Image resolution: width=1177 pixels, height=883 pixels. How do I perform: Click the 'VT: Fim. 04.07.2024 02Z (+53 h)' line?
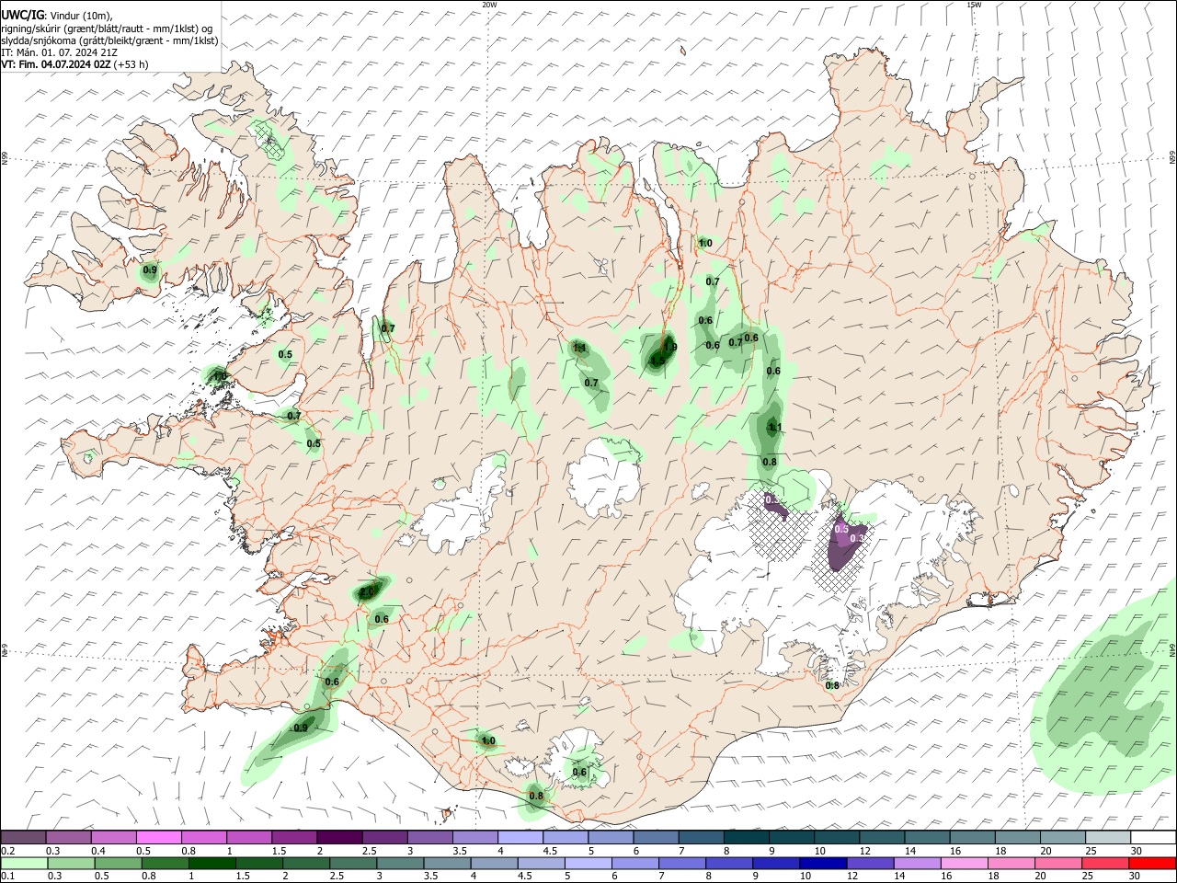click(x=74, y=64)
